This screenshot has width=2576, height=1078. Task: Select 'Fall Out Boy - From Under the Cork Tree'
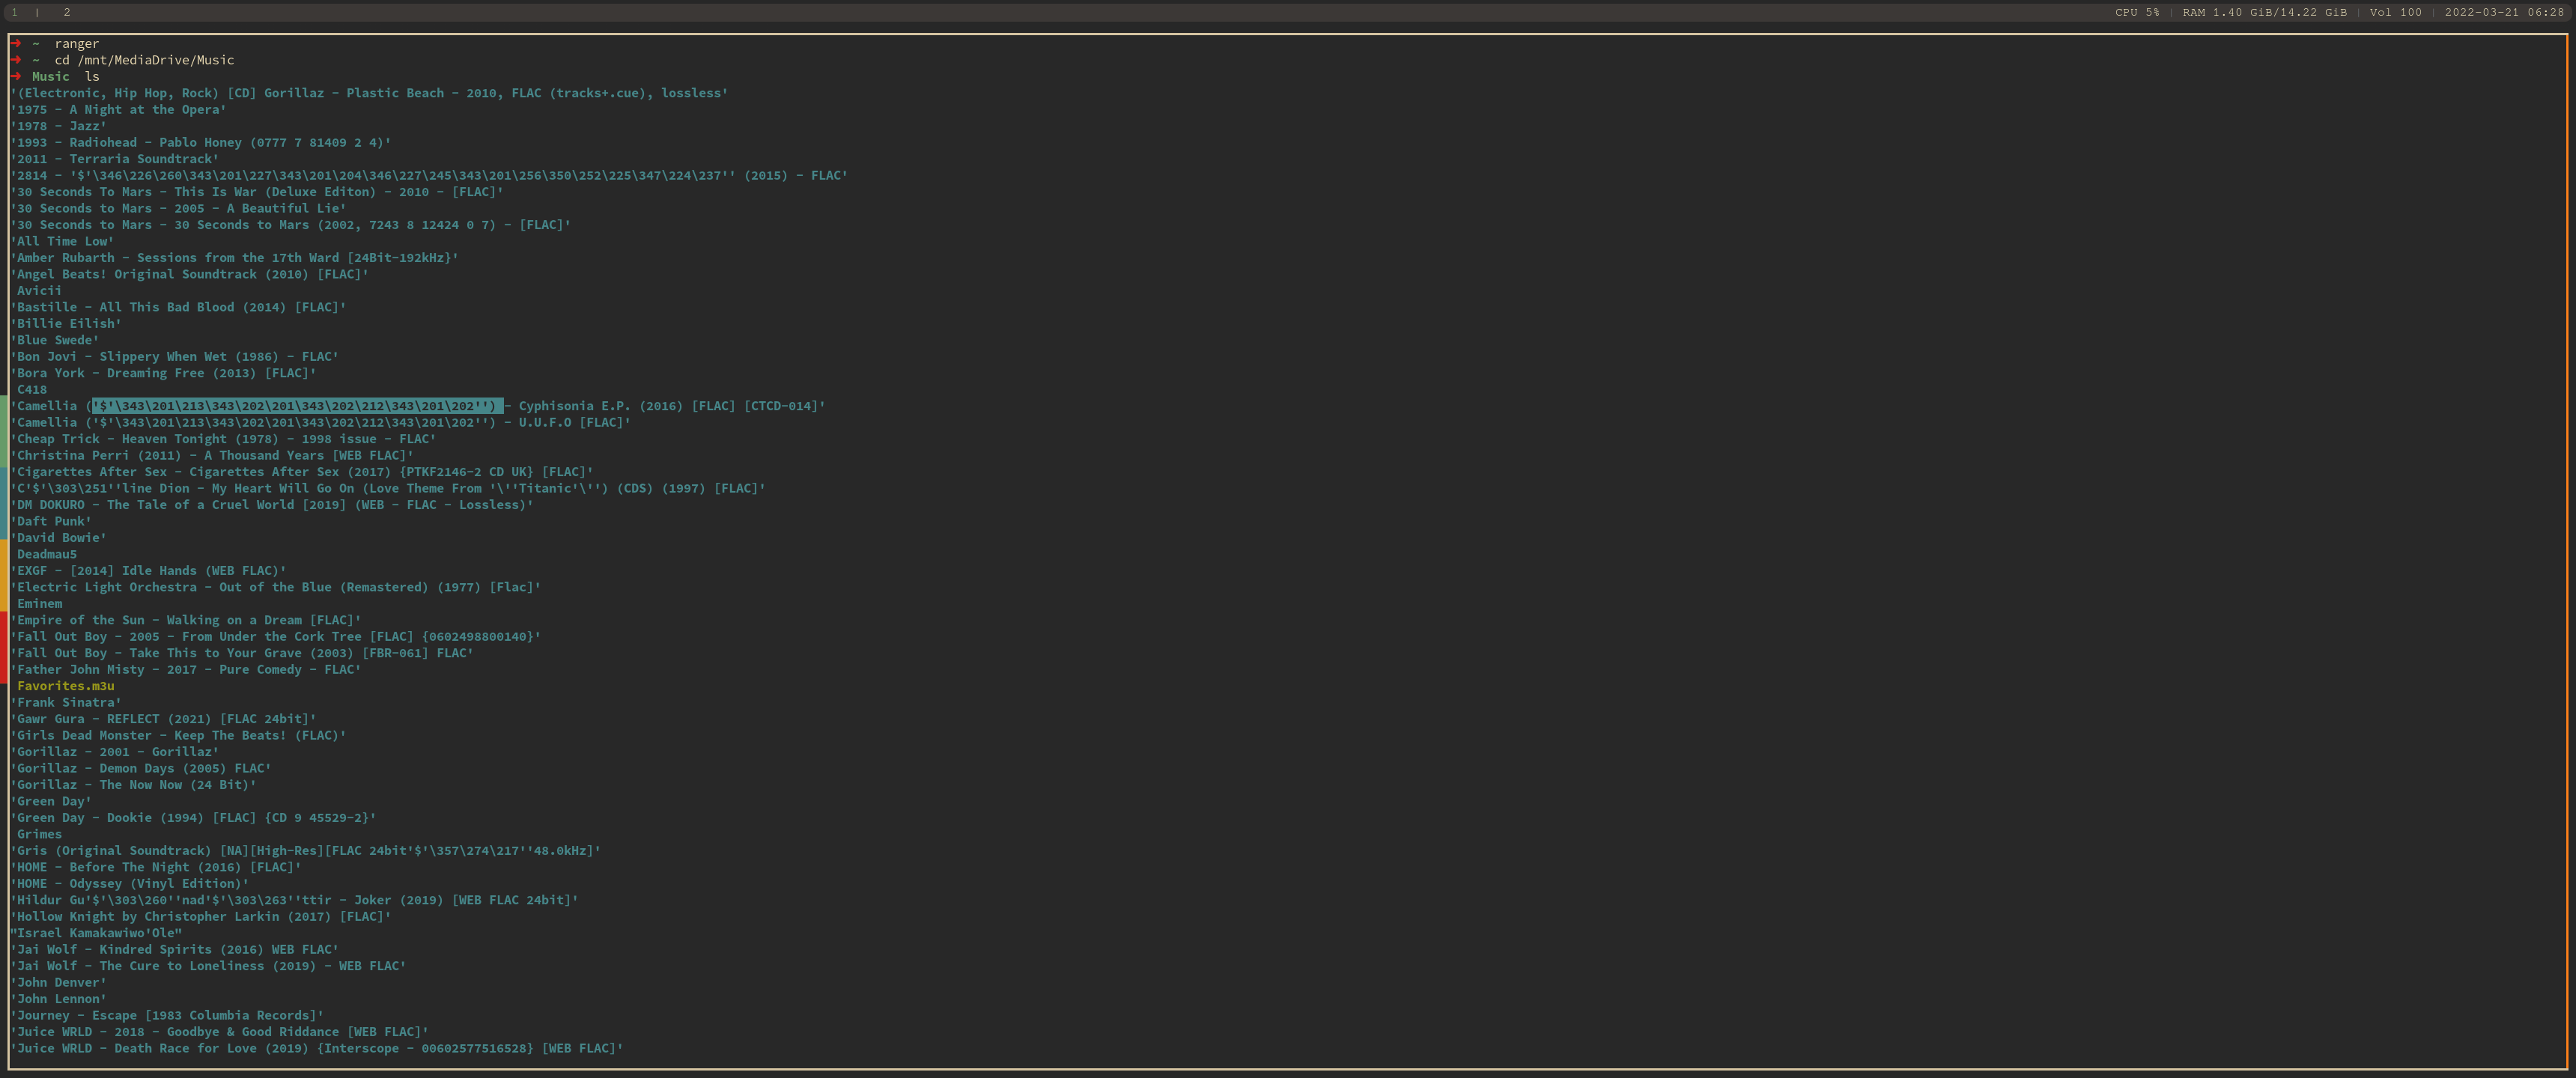click(x=276, y=637)
